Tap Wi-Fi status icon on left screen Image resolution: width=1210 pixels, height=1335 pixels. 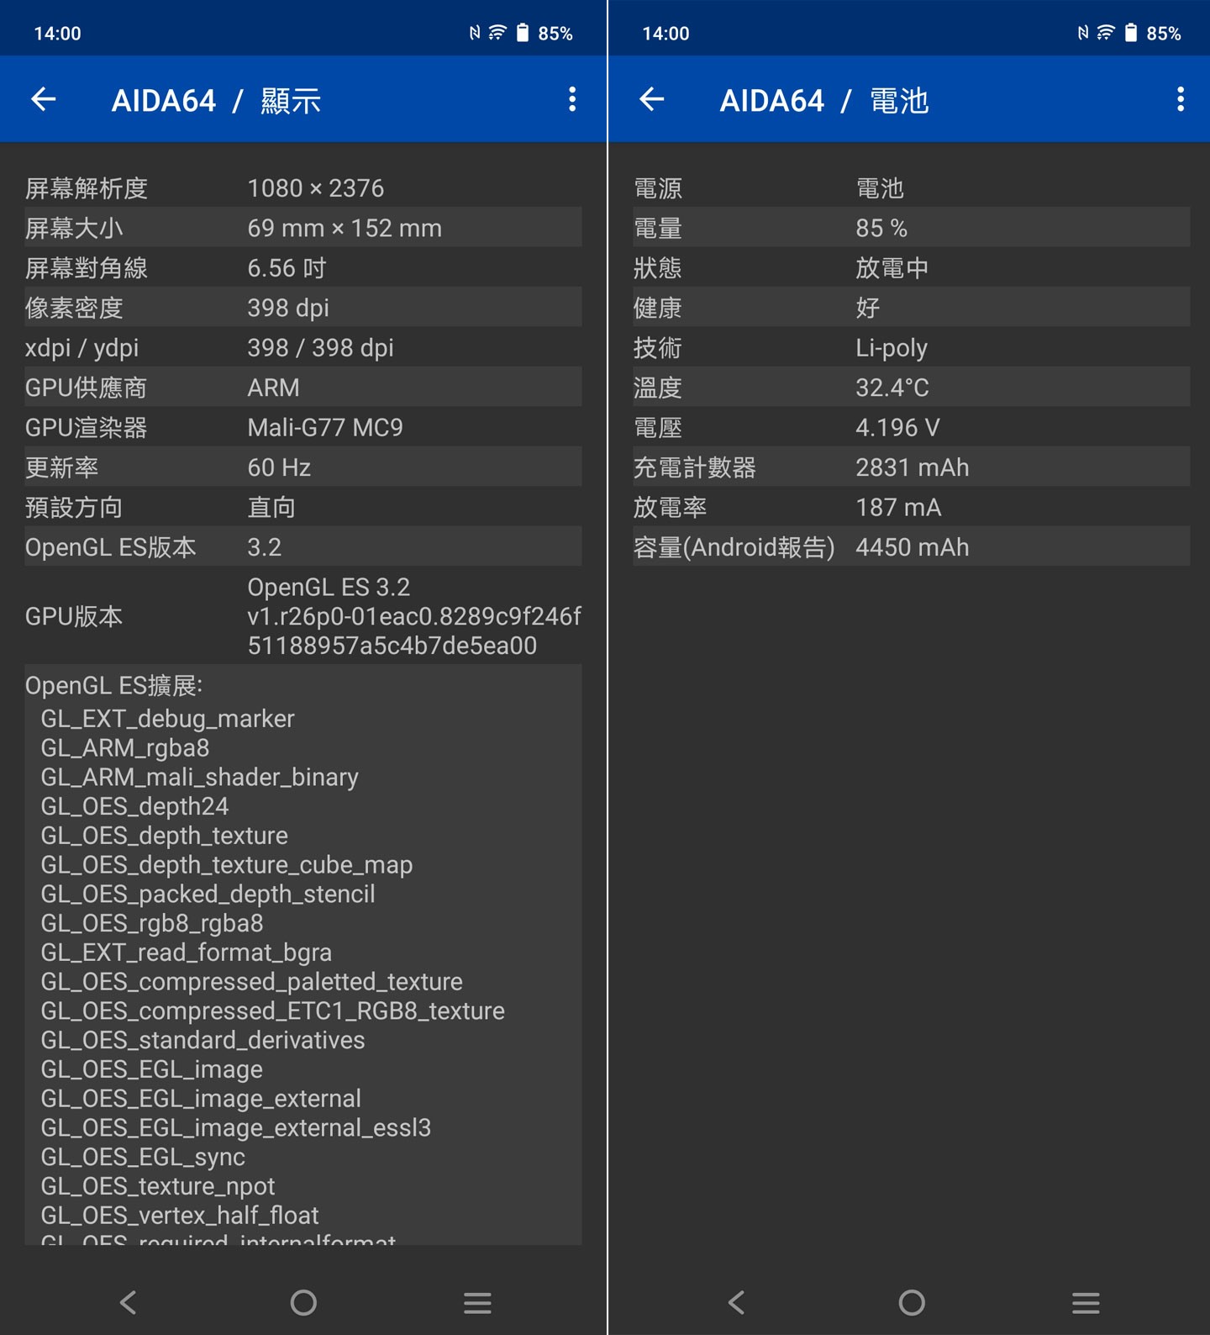pos(497,33)
